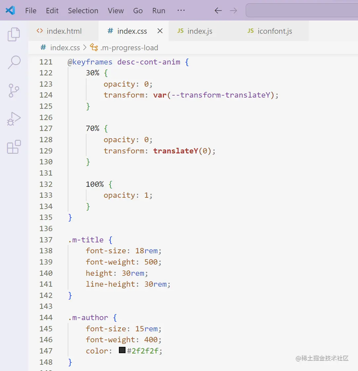Viewport: 358px width, 371px height.
Task: Open the Search view icon
Action: 14,62
